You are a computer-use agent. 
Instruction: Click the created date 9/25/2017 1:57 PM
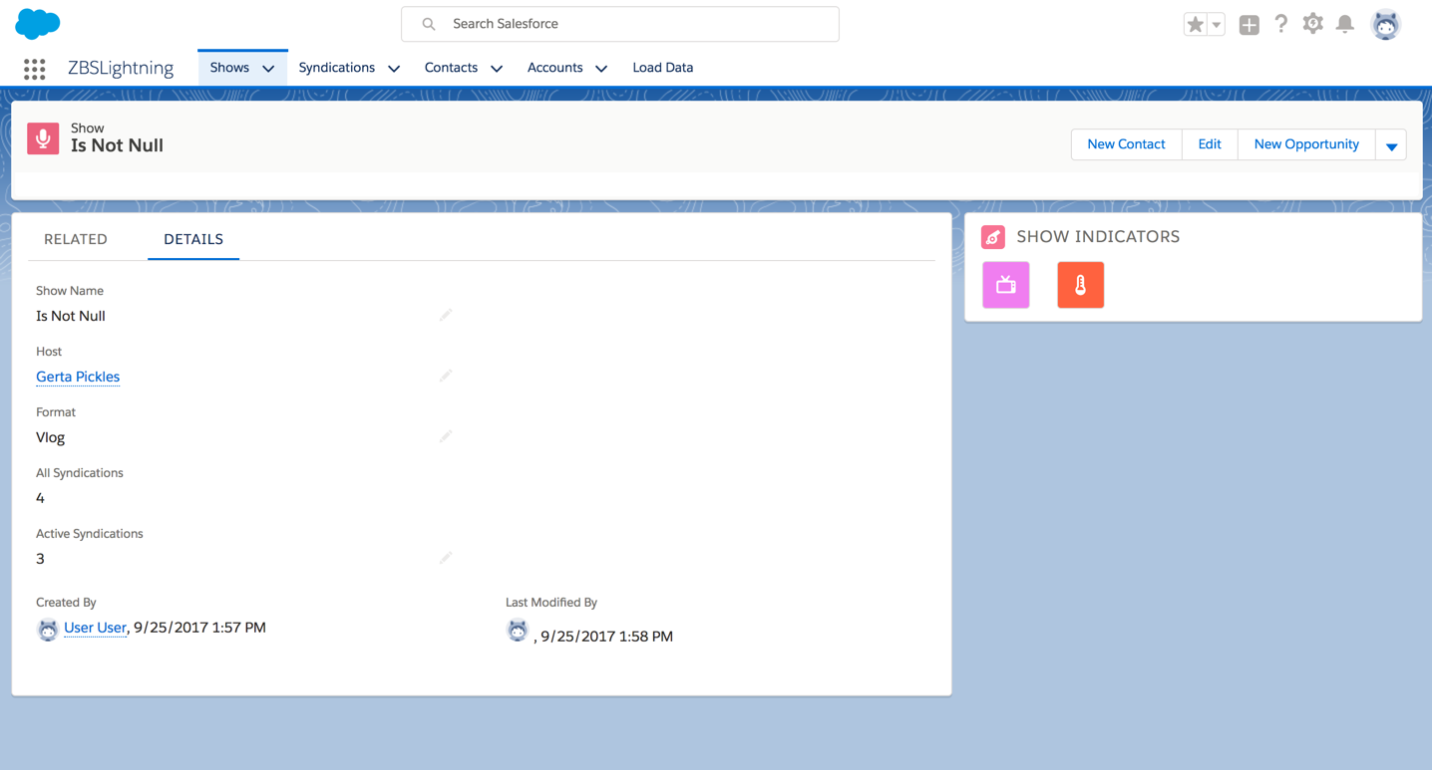(x=199, y=628)
